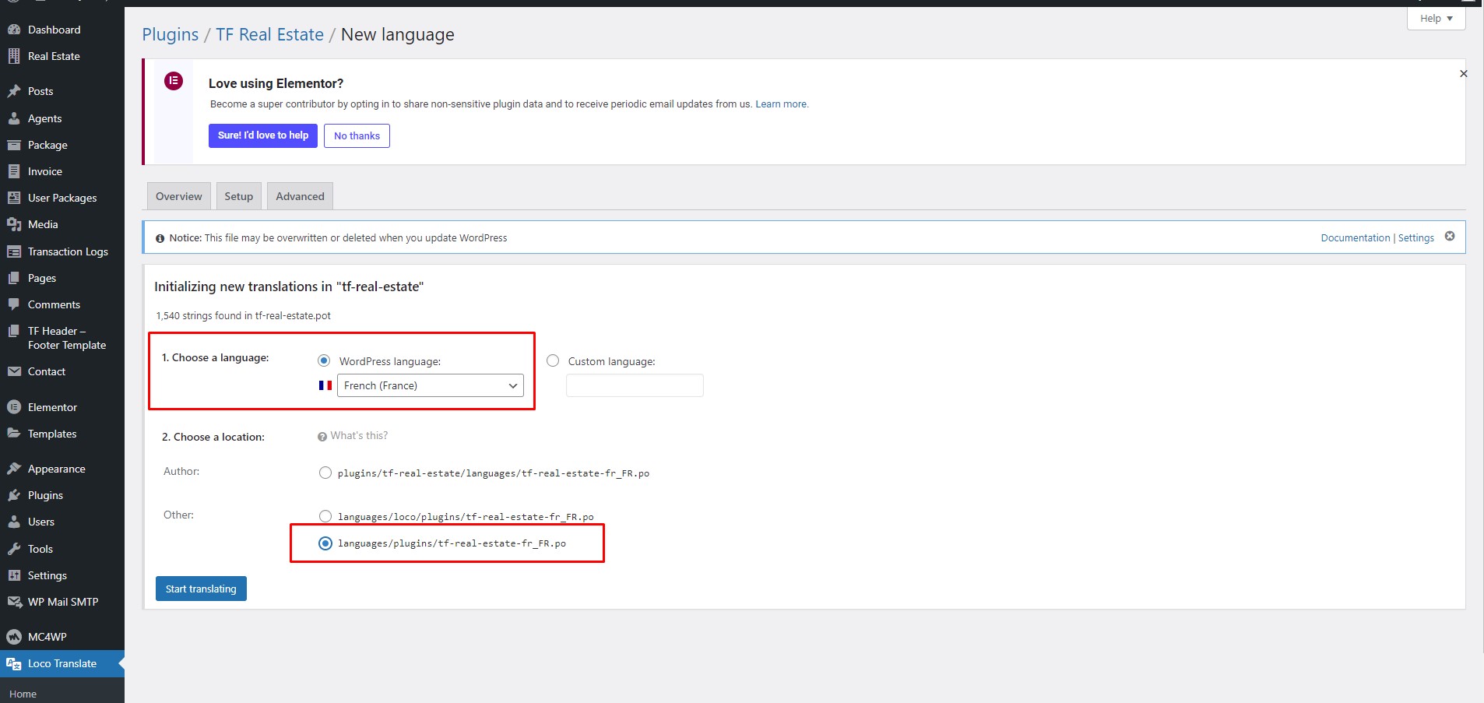Choose the languages/loco/plugins location radio
The image size is (1484, 703).
pyautogui.click(x=325, y=516)
